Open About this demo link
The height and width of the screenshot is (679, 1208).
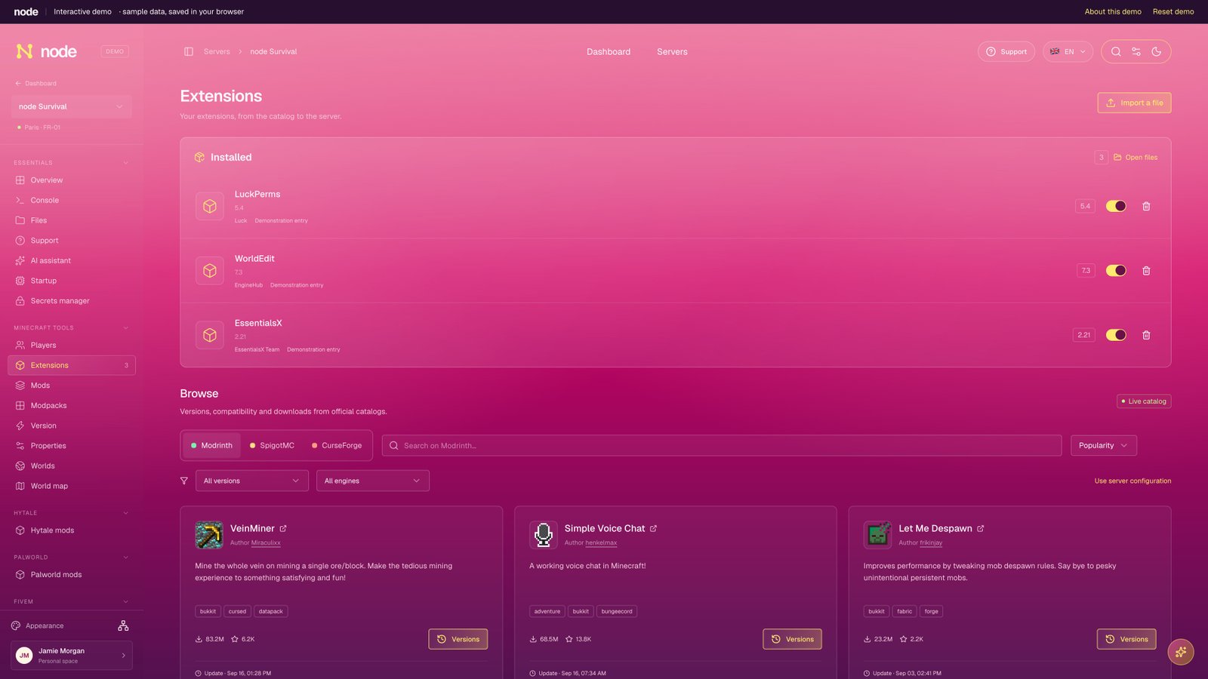(1113, 12)
